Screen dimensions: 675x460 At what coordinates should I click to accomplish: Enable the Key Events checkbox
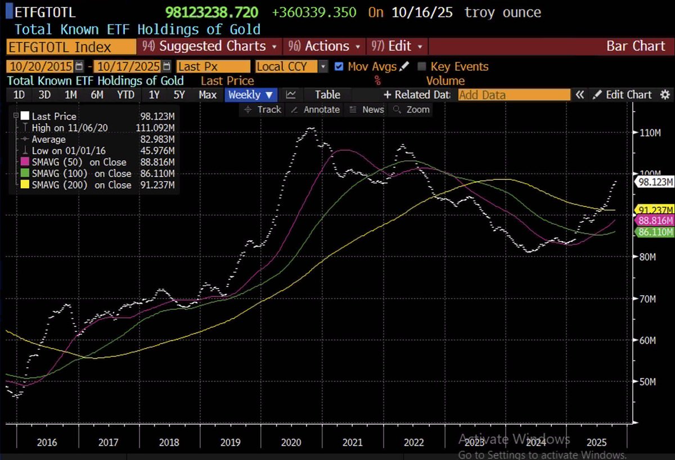point(422,66)
